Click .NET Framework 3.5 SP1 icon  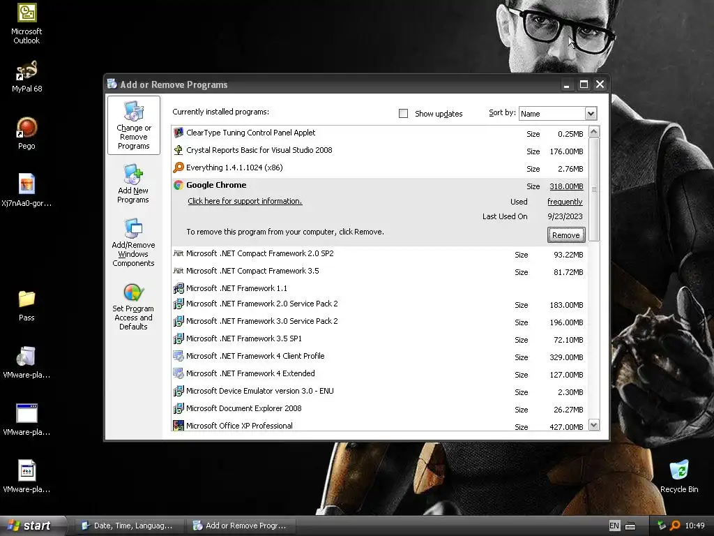point(178,338)
